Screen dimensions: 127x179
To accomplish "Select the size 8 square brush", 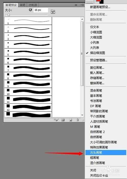I will (28, 76).
